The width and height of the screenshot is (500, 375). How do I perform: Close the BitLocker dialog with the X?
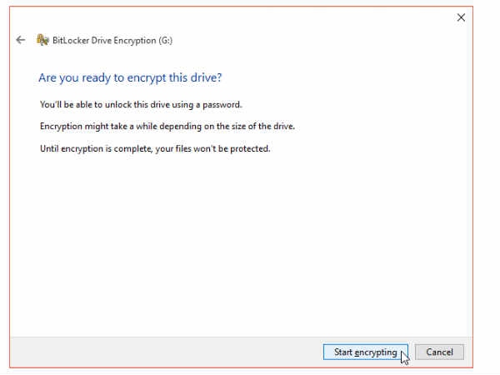(x=461, y=17)
